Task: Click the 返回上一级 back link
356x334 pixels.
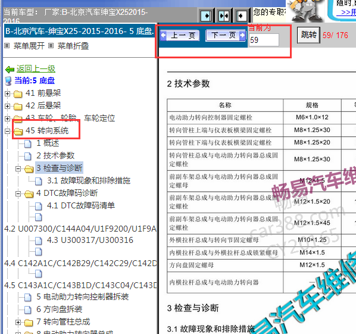Action: [x=36, y=69]
